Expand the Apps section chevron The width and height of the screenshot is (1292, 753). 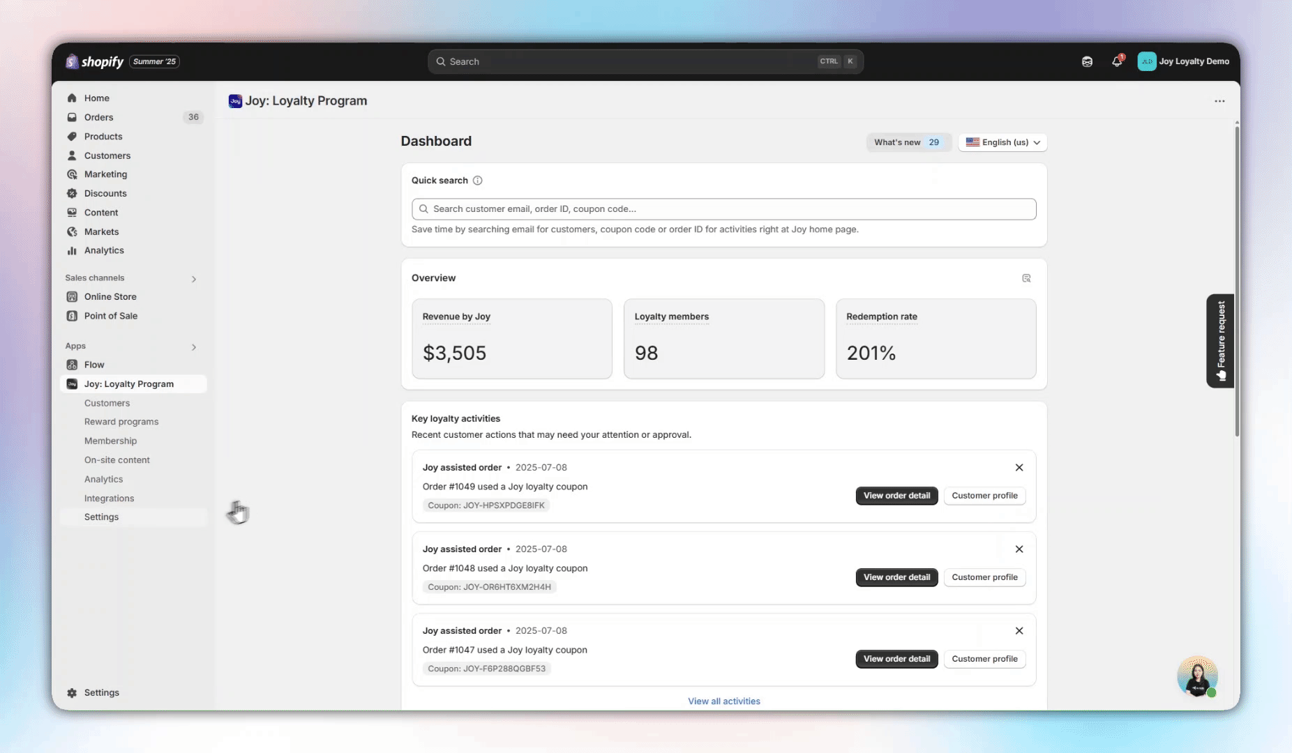point(194,347)
